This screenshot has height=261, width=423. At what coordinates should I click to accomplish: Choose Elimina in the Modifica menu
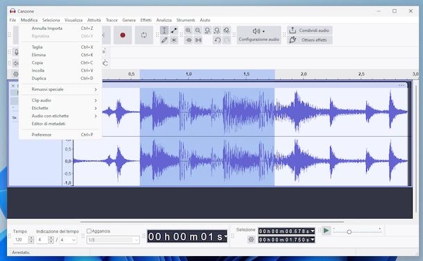click(60, 55)
